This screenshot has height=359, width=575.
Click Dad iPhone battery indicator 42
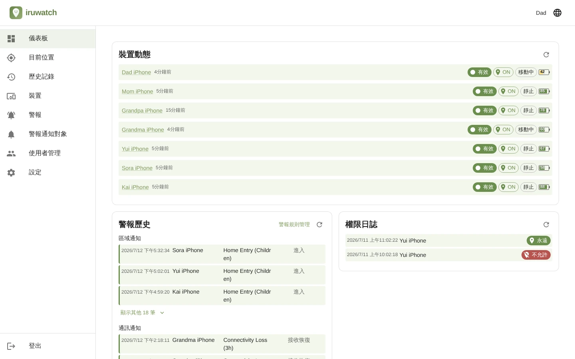544,72
